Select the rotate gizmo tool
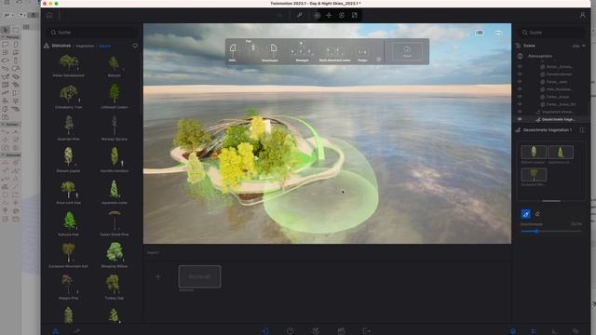596x335 pixels. 342,15
